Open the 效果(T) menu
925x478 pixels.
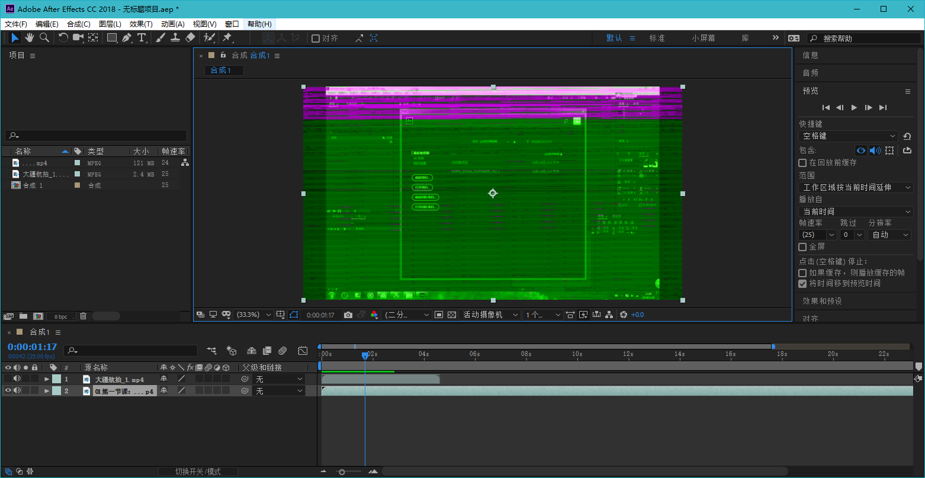[x=141, y=24]
